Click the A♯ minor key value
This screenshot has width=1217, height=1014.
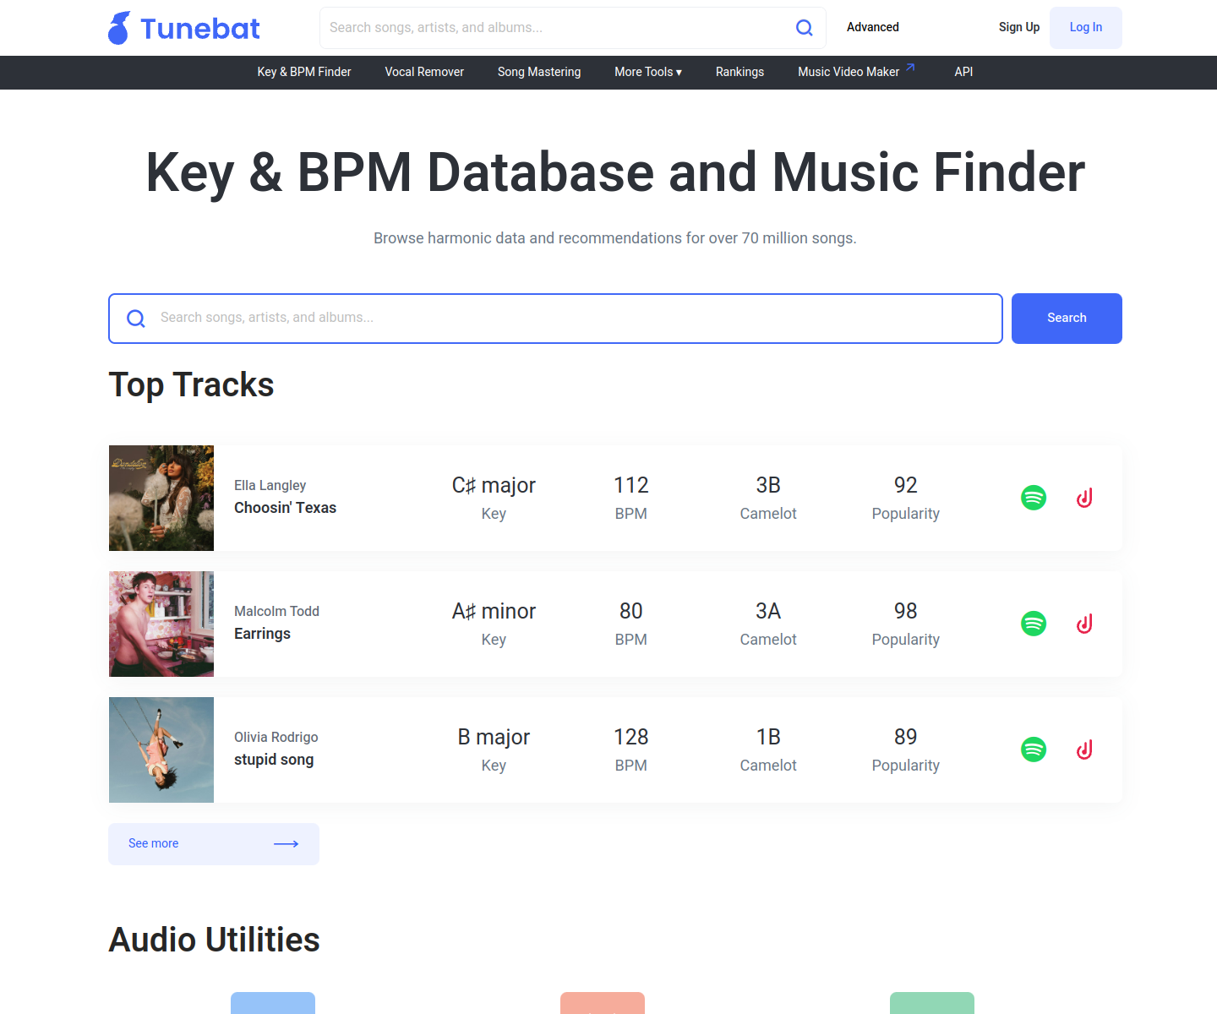[x=494, y=611]
